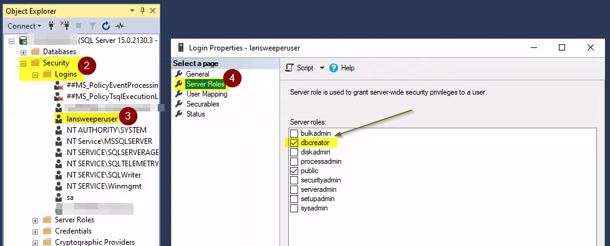Click the Help button
Screen dimensions: 610x246
[342, 68]
